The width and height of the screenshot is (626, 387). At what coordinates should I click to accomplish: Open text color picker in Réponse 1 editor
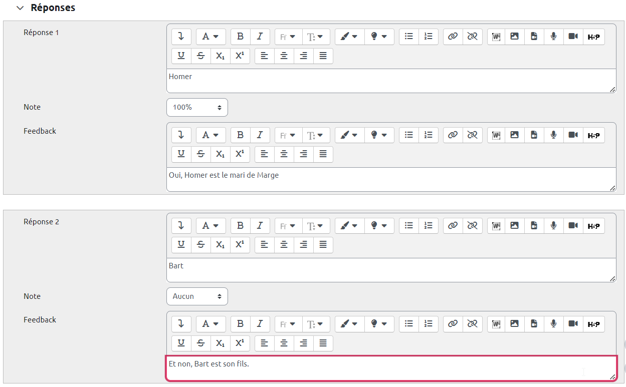point(349,37)
